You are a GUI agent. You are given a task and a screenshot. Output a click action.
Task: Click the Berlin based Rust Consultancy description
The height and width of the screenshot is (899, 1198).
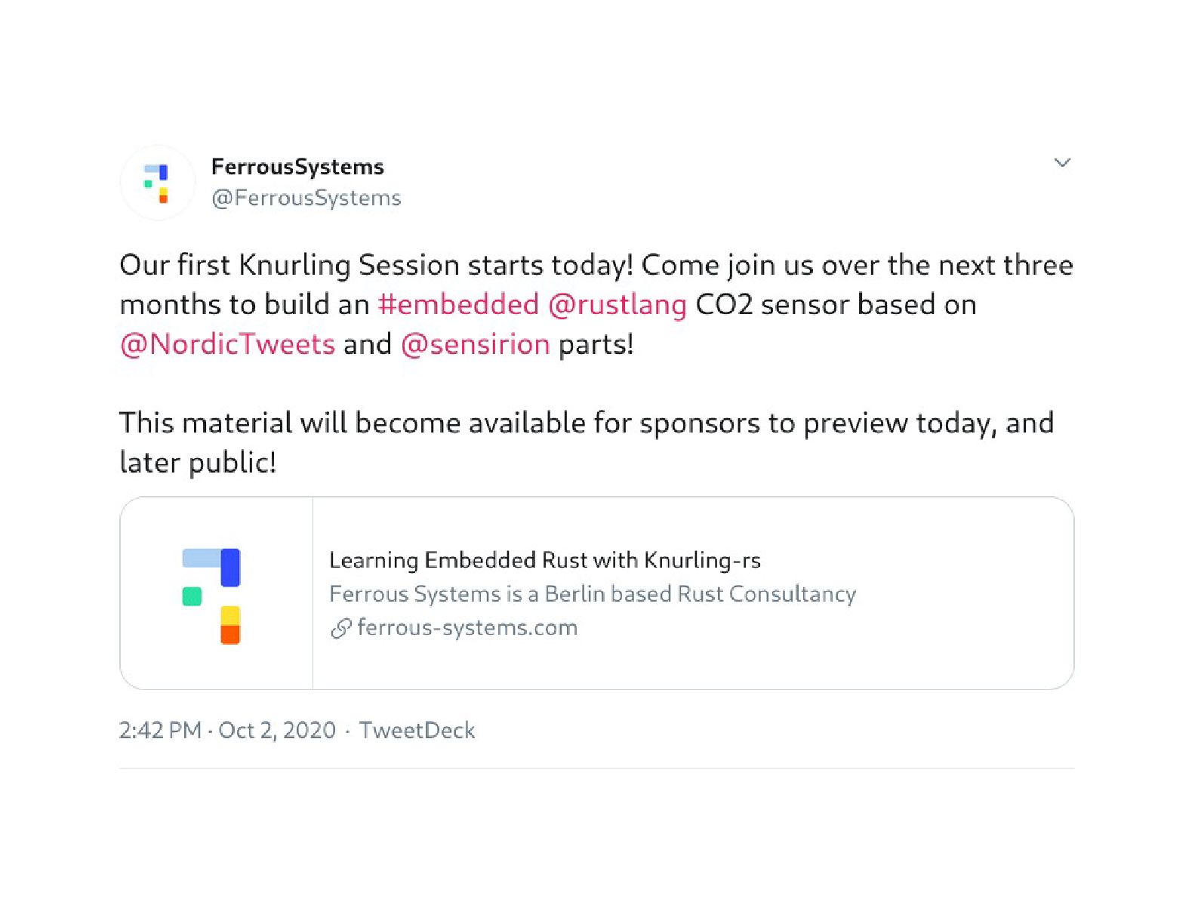point(593,594)
